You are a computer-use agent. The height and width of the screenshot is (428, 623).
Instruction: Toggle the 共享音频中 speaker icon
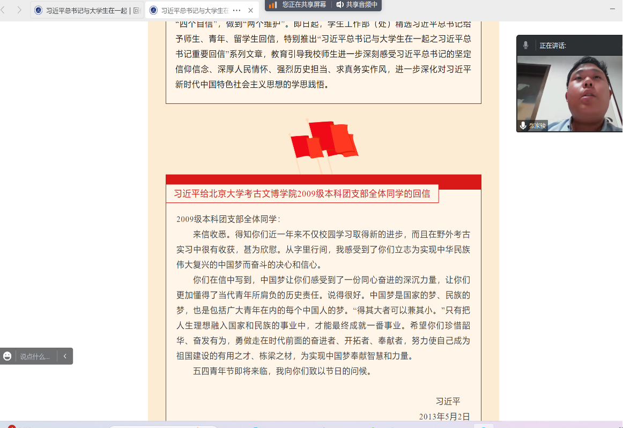coord(339,5)
